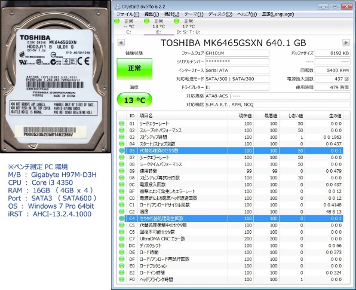Open the テーマ(T) menu
This screenshot has width=356, height=290.
194,14
